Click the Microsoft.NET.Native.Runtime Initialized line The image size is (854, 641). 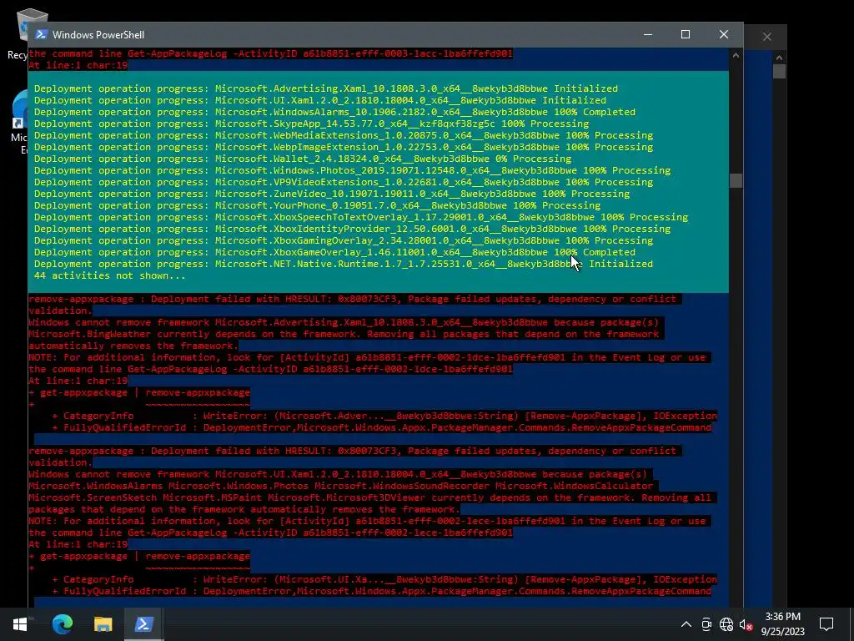click(343, 264)
